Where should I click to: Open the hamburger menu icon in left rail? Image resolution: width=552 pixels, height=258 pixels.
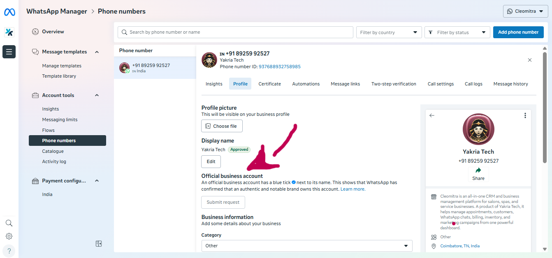pyautogui.click(x=9, y=52)
